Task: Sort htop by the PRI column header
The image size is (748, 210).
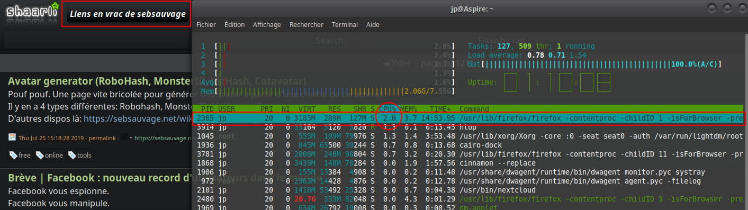Action: (x=266, y=108)
